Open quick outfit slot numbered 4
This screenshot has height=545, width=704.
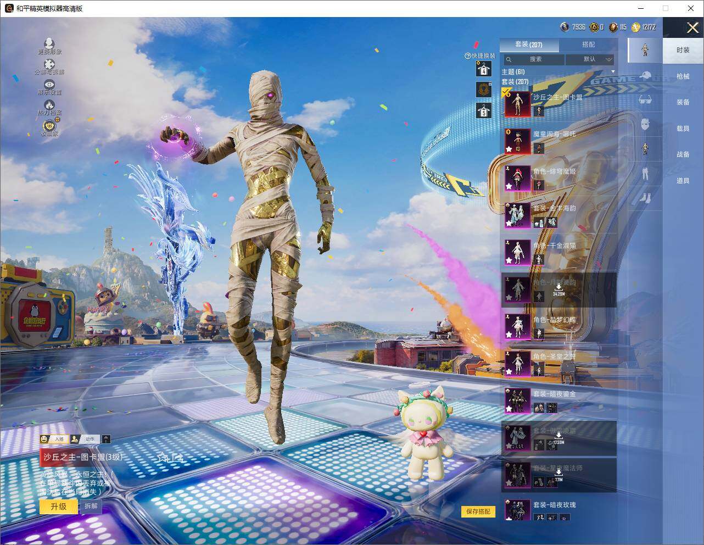484,69
